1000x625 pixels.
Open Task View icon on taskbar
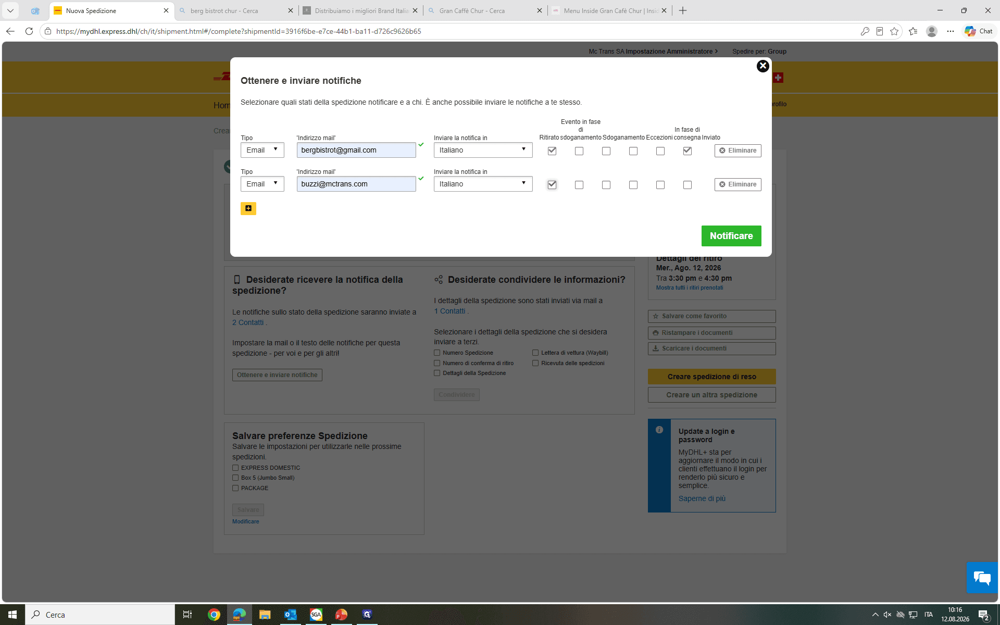pos(187,615)
